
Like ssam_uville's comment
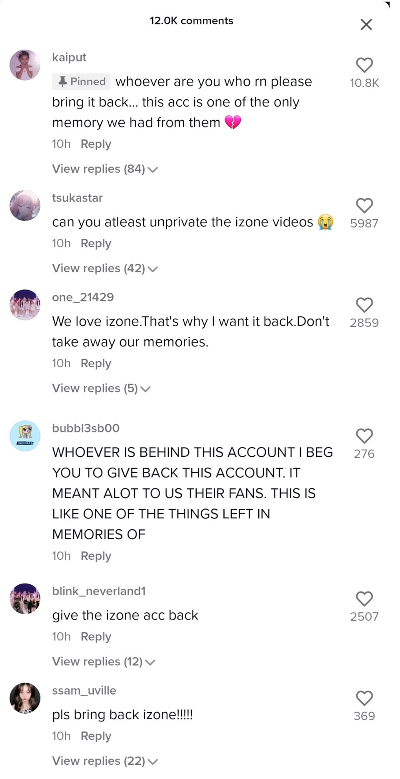(364, 698)
